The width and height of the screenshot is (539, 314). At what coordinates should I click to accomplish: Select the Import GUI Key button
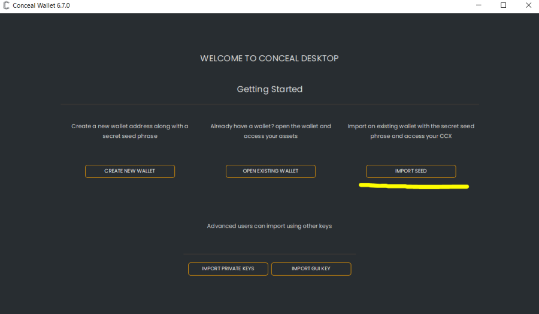tap(311, 269)
